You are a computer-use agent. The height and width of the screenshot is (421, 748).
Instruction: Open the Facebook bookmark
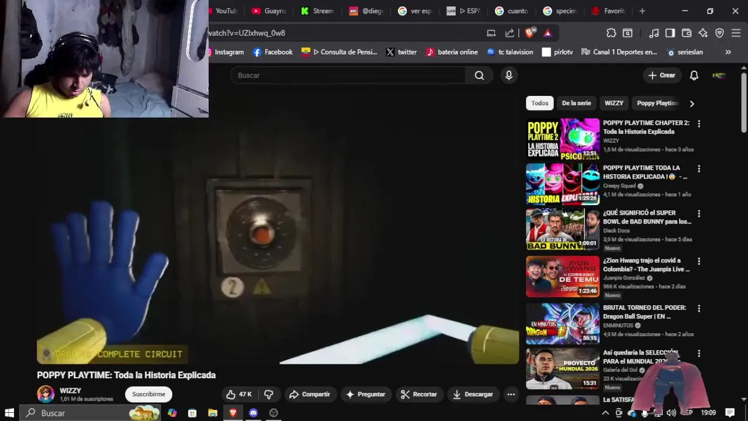click(x=273, y=52)
